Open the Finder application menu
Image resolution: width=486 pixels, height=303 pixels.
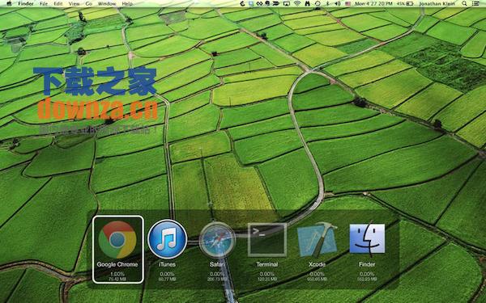pyautogui.click(x=26, y=4)
